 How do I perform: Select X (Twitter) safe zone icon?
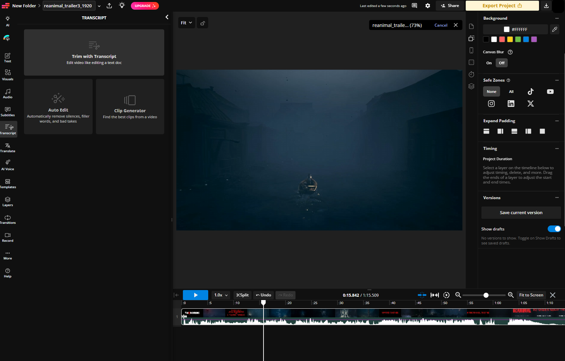pyautogui.click(x=531, y=104)
